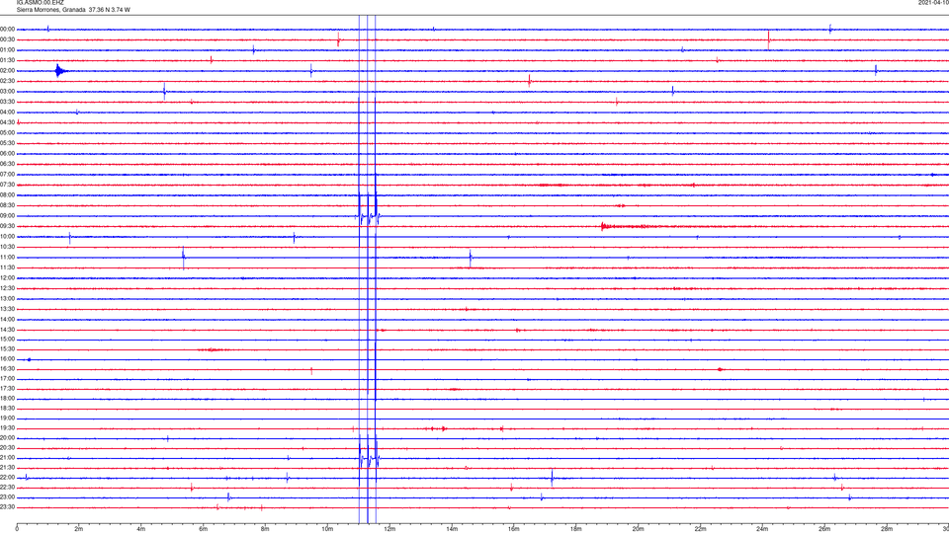
Task: Click the blue spike near 17m on 22:00 trace
Action: point(552,478)
